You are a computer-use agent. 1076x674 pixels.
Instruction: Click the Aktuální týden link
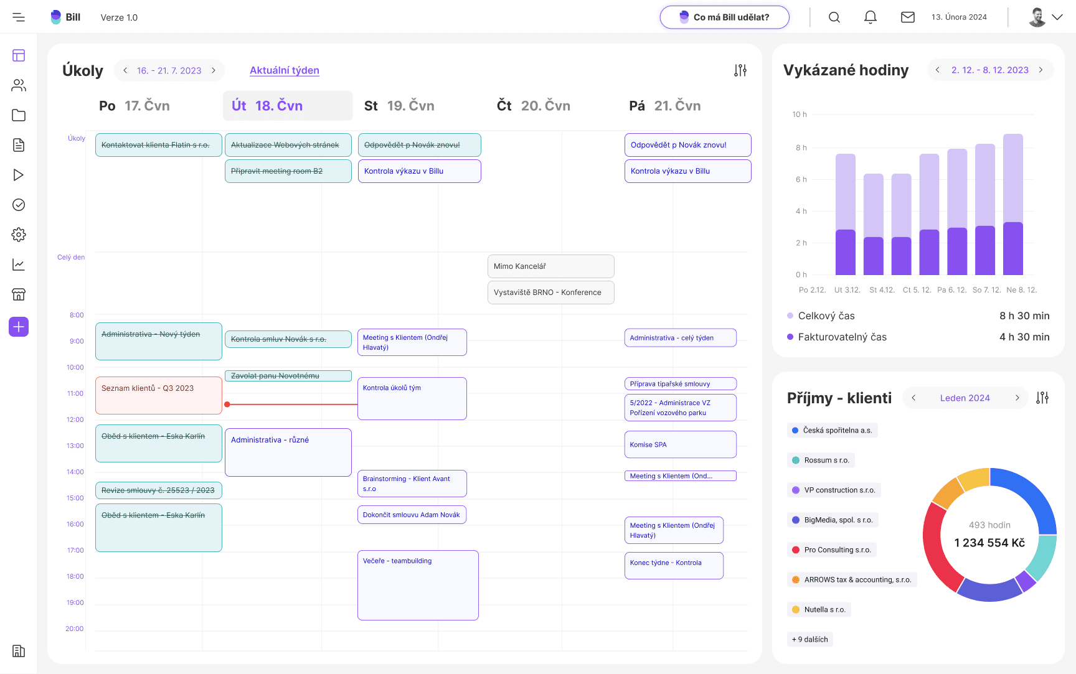coord(285,70)
